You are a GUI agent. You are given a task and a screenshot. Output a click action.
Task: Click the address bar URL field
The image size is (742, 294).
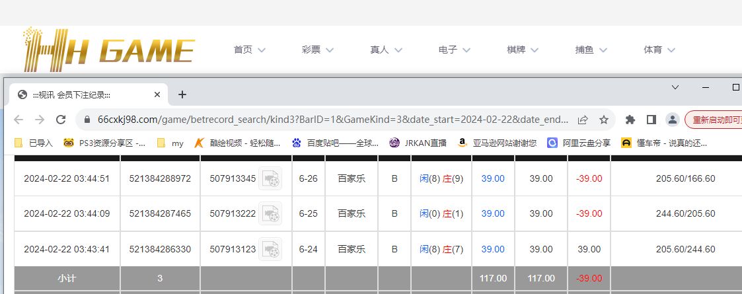point(330,120)
